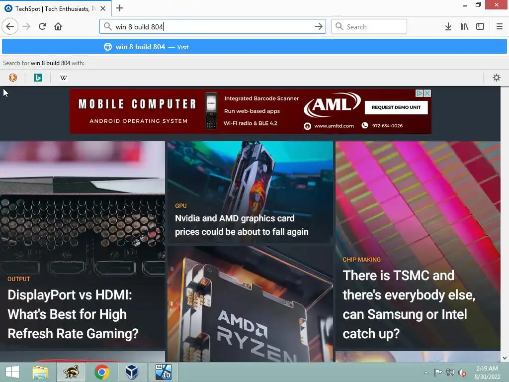
Task: Click the AML logo in advertisement
Action: pos(332,104)
